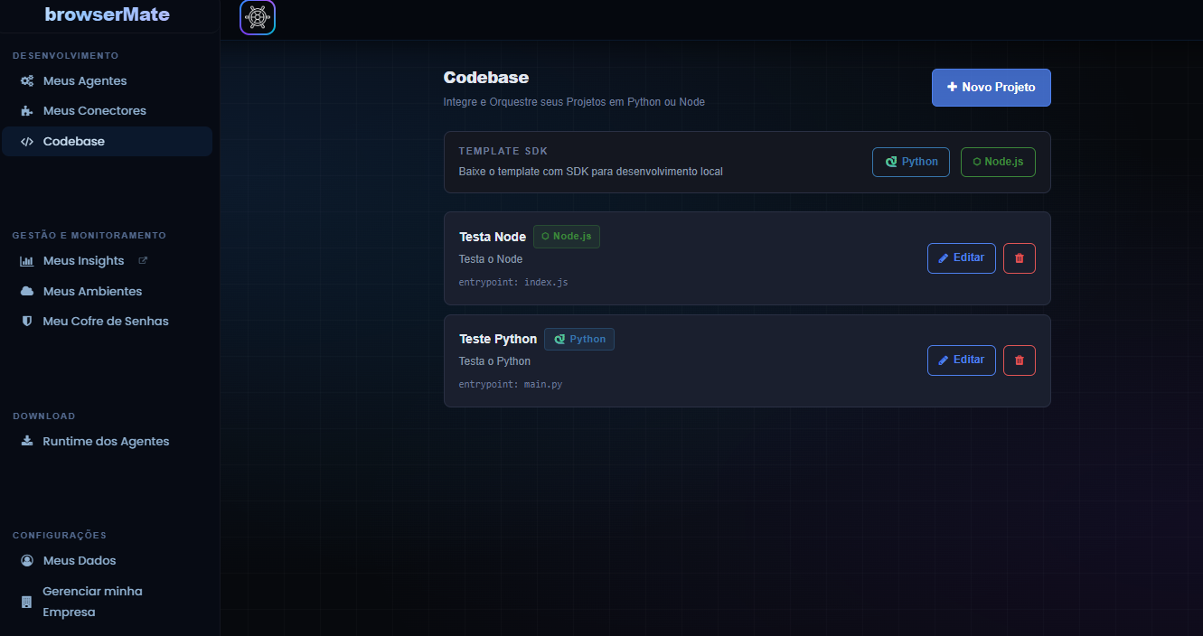Screen dimensions: 1203x636
Task: Click the download icon beside Runtime dos Agentes
Action: [27, 442]
